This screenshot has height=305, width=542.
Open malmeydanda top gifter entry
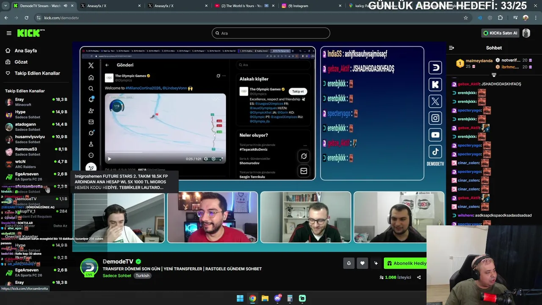coord(474,63)
